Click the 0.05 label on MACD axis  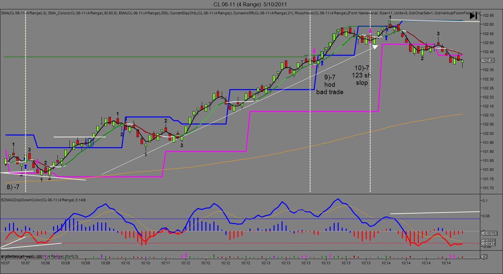[x=486, y=216]
